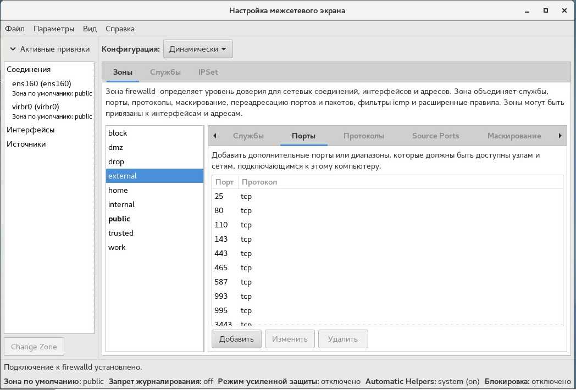Image resolution: width=576 pixels, height=390 pixels.
Task: Select the port 25 tcp row
Action: tap(387, 197)
